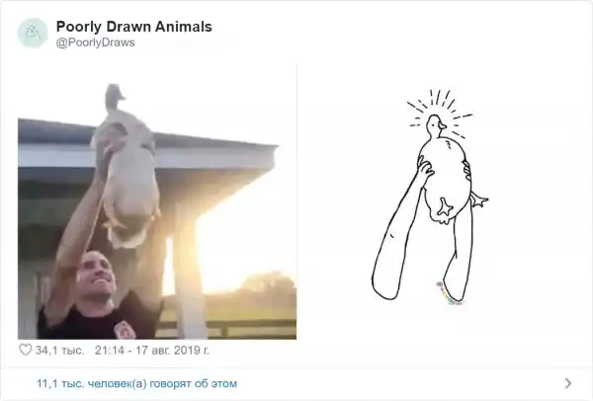
Task: Click the artist watermark on the drawing
Action: pyautogui.click(x=450, y=294)
